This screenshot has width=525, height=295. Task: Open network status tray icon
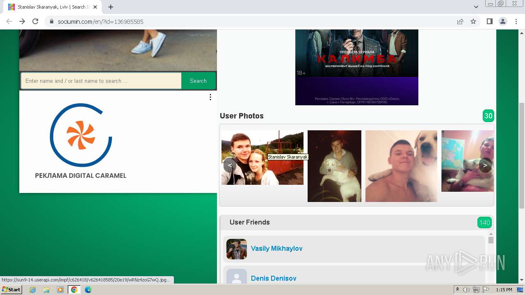pyautogui.click(x=476, y=290)
